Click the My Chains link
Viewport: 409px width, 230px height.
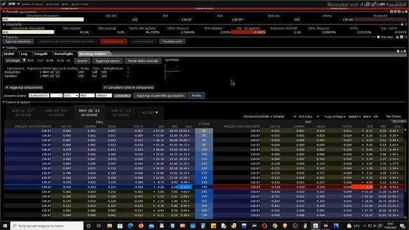(x=394, y=116)
